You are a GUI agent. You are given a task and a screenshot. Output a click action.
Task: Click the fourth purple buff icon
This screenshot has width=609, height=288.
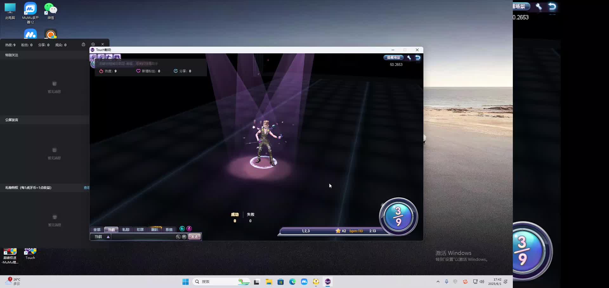(x=117, y=57)
